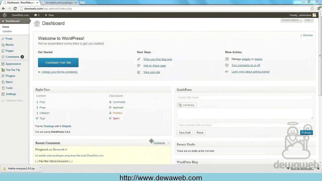This screenshot has width=322, height=181.
Task: Click View your site link
Action: coord(152,72)
